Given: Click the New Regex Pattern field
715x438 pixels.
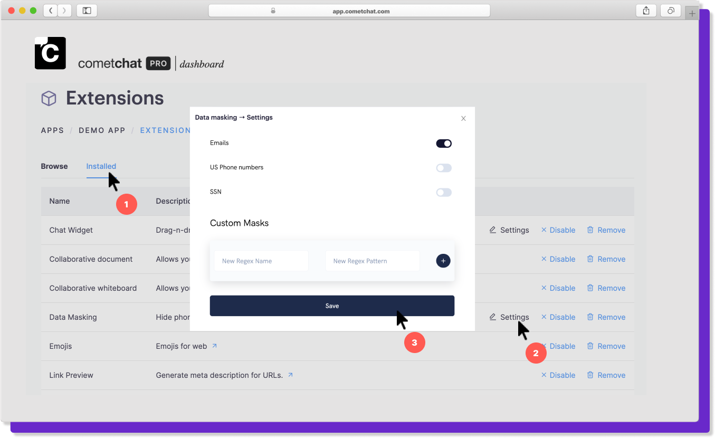Looking at the screenshot, I should [373, 261].
